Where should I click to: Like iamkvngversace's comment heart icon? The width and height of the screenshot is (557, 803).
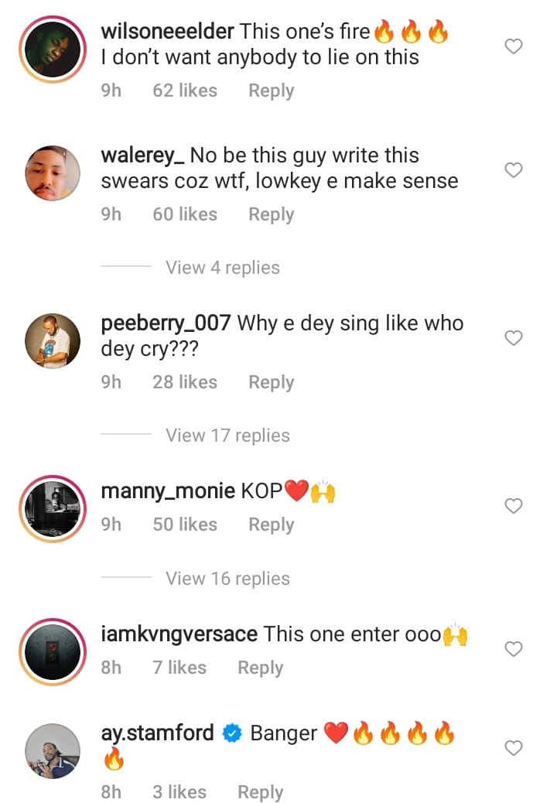(514, 649)
